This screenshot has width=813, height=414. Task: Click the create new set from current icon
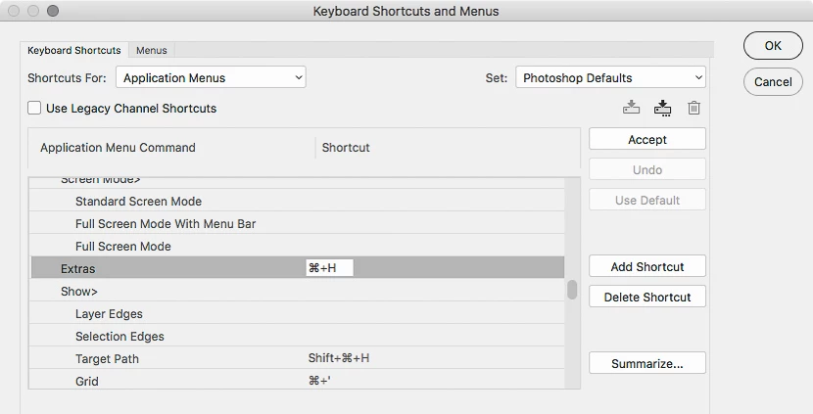[662, 108]
